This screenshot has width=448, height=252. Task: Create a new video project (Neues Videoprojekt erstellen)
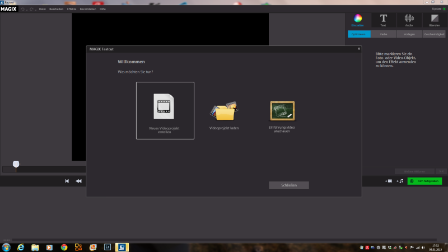click(x=165, y=110)
